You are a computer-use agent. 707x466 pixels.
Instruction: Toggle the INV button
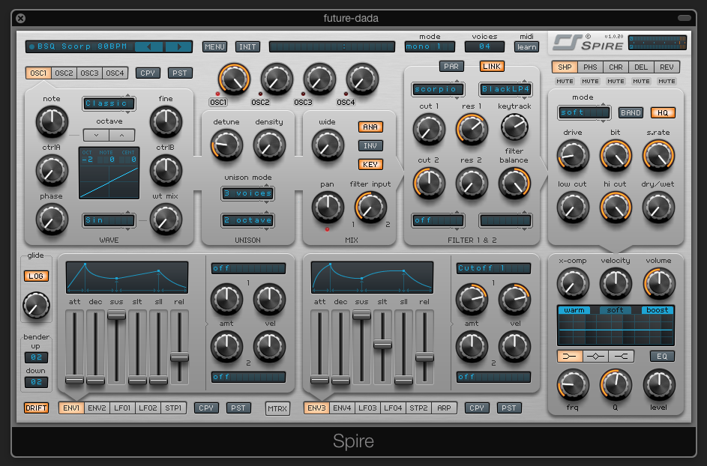[370, 145]
